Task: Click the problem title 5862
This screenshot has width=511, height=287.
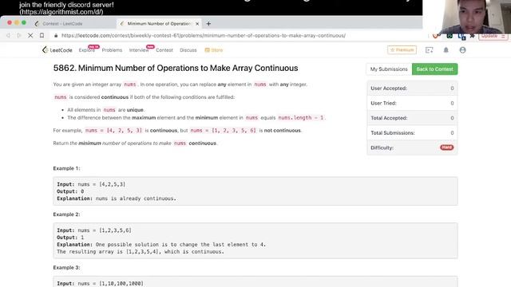Action: [x=176, y=68]
